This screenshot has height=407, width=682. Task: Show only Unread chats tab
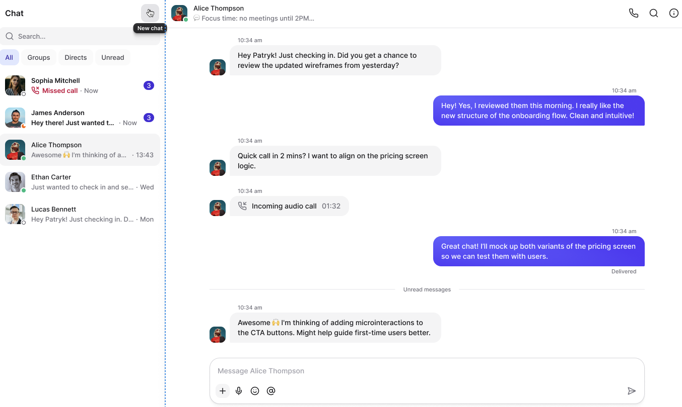[x=112, y=57]
